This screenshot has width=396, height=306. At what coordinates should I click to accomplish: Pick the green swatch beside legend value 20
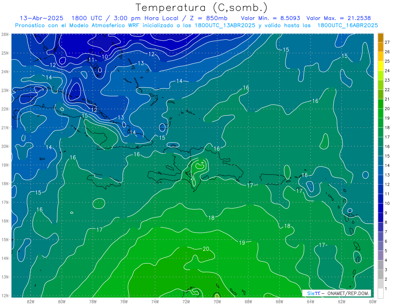(x=380, y=104)
